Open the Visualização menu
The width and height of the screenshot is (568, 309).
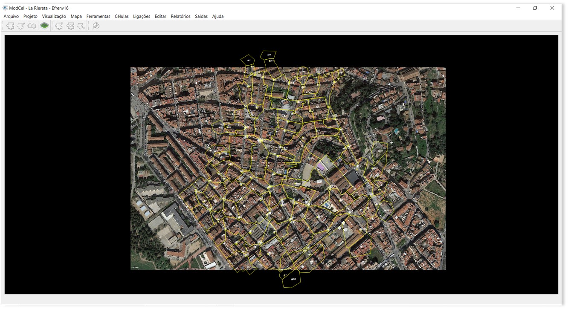click(x=54, y=16)
